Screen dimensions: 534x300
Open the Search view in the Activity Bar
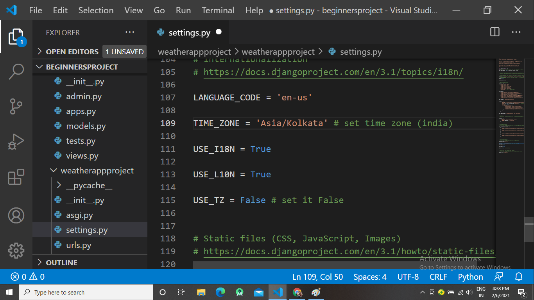16,71
